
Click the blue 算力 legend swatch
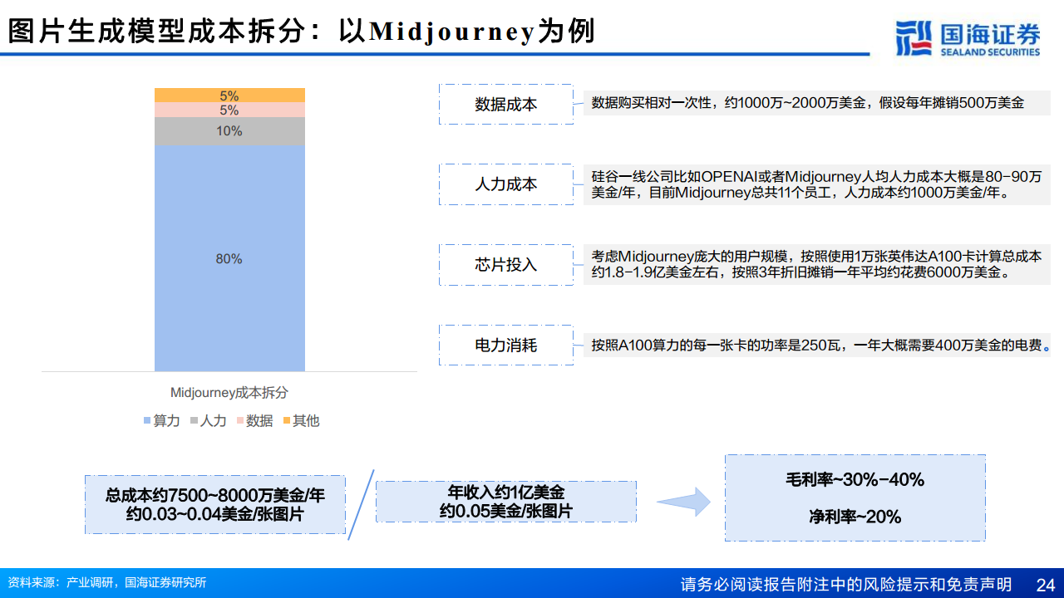[x=147, y=421]
